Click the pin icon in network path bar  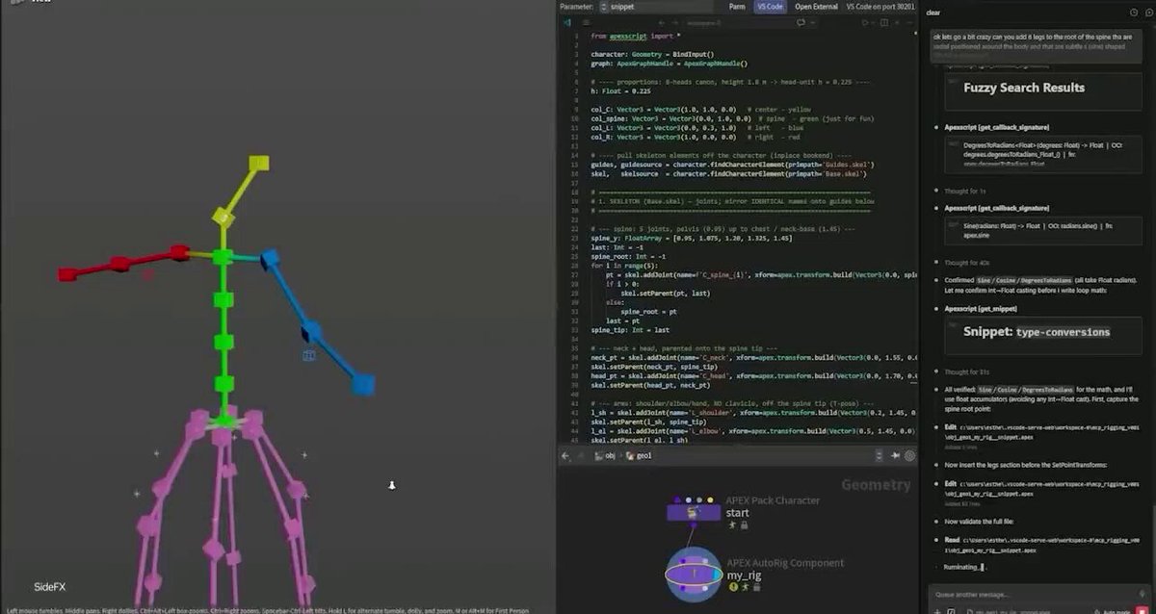895,456
